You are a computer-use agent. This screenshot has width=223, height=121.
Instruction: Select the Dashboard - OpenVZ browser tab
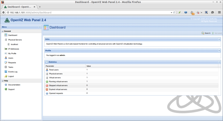tap(19, 7)
